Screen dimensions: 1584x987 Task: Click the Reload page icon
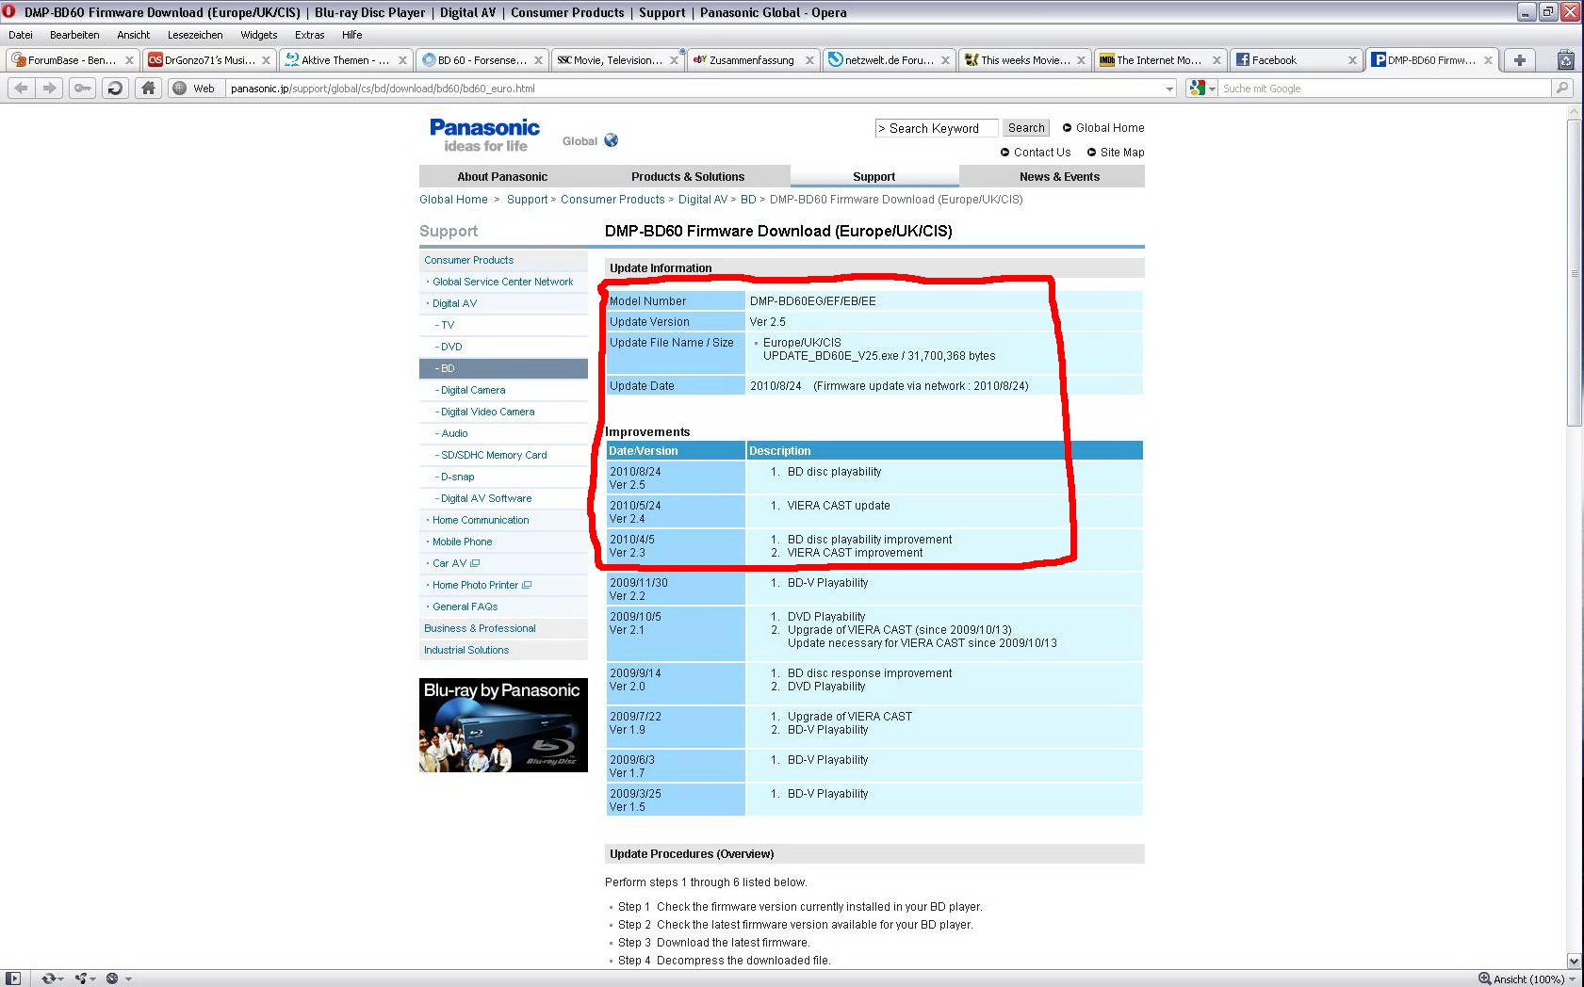coord(115,88)
